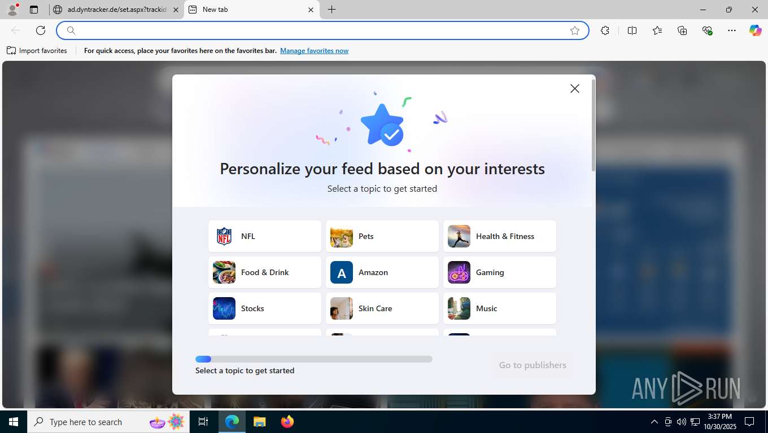This screenshot has height=433, width=768.
Task: Select the NFL topic
Action: [265, 236]
